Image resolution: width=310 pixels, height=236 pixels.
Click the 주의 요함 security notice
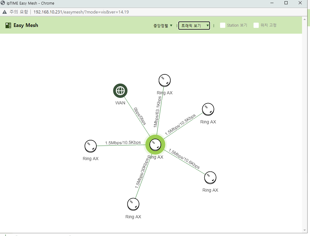19,12
